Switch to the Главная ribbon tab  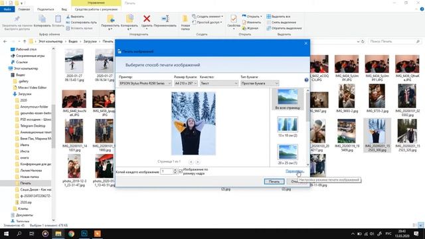(24, 9)
